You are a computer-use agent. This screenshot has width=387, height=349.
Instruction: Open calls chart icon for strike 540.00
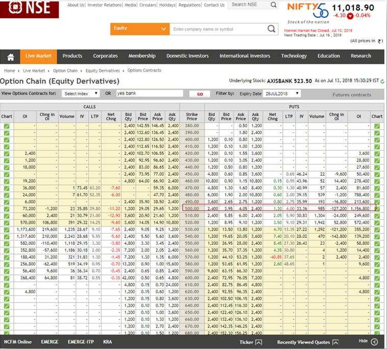coord(7,237)
